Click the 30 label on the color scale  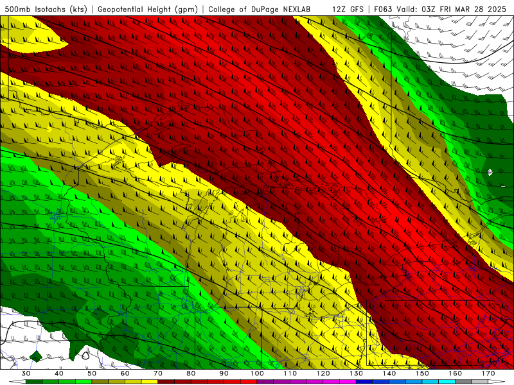pyautogui.click(x=26, y=373)
